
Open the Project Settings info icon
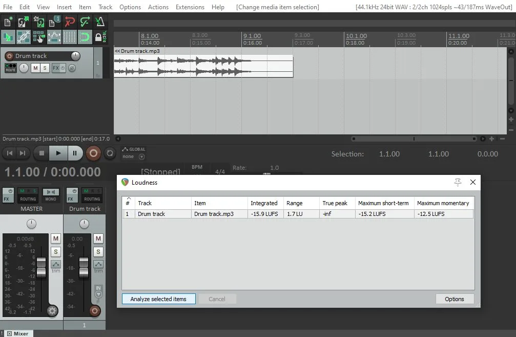(x=55, y=22)
